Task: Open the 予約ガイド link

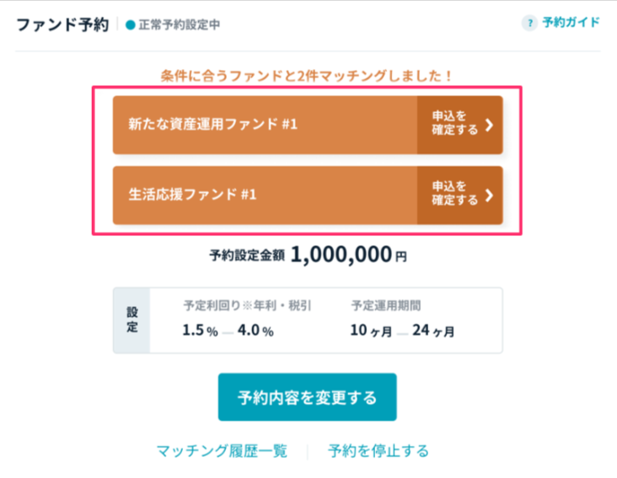Action: (x=571, y=23)
